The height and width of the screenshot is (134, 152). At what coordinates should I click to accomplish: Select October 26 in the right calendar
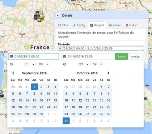point(80,114)
